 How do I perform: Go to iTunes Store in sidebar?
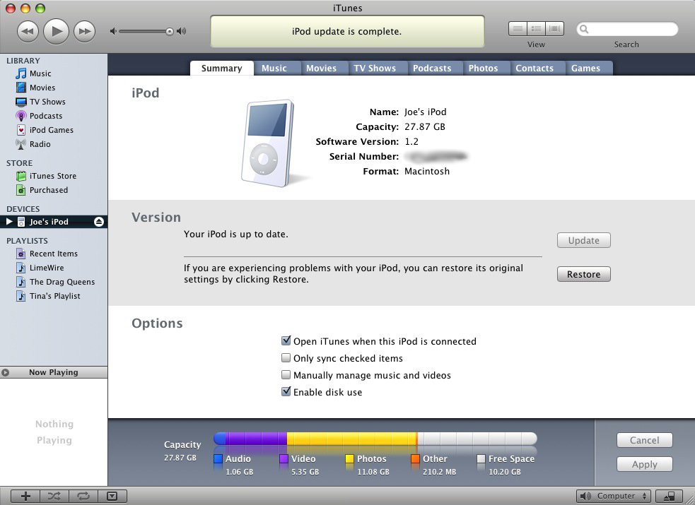tap(54, 176)
